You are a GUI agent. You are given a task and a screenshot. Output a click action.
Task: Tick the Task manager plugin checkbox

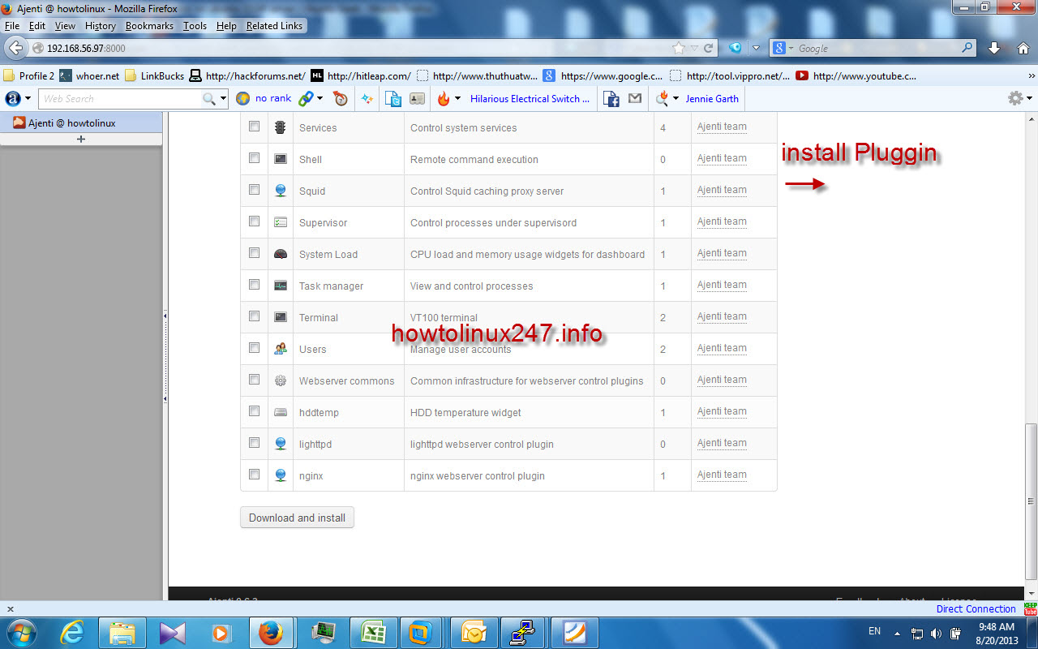[x=254, y=285]
